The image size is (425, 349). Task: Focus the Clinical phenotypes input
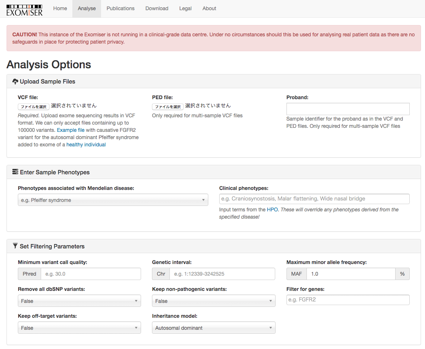(314, 199)
